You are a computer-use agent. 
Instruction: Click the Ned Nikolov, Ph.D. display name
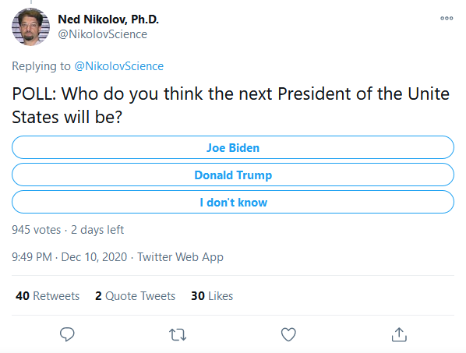108,19
